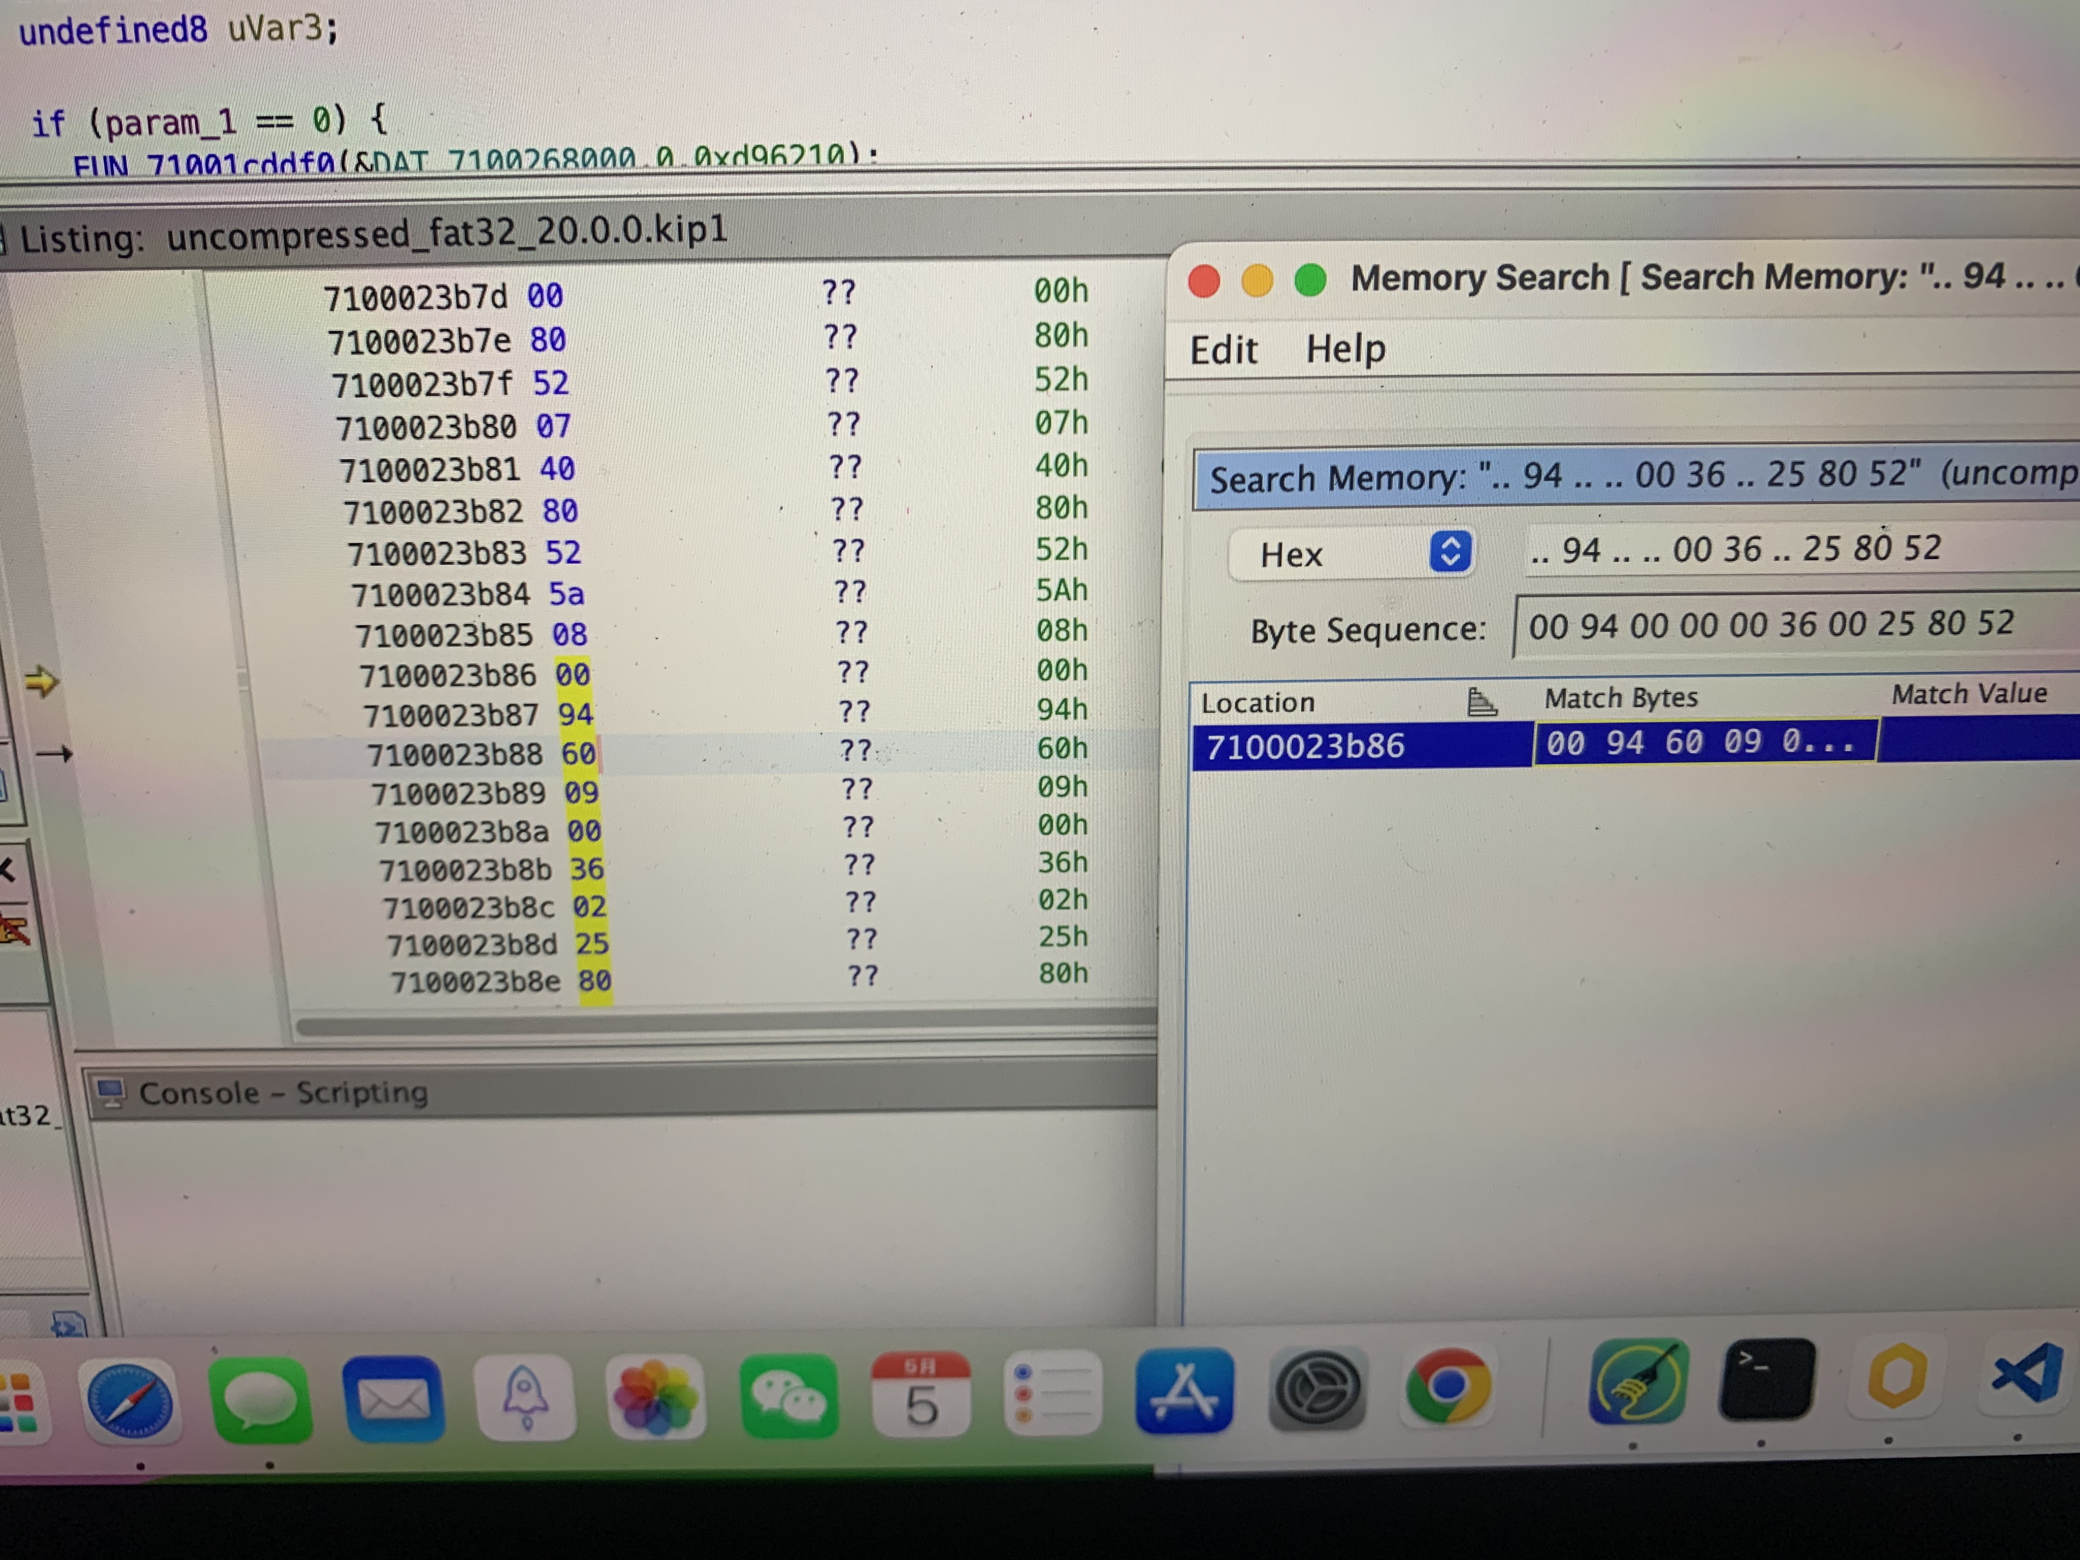Image resolution: width=2080 pixels, height=1560 pixels.
Task: Select address 7100023b8e in the Listing
Action: 476,982
